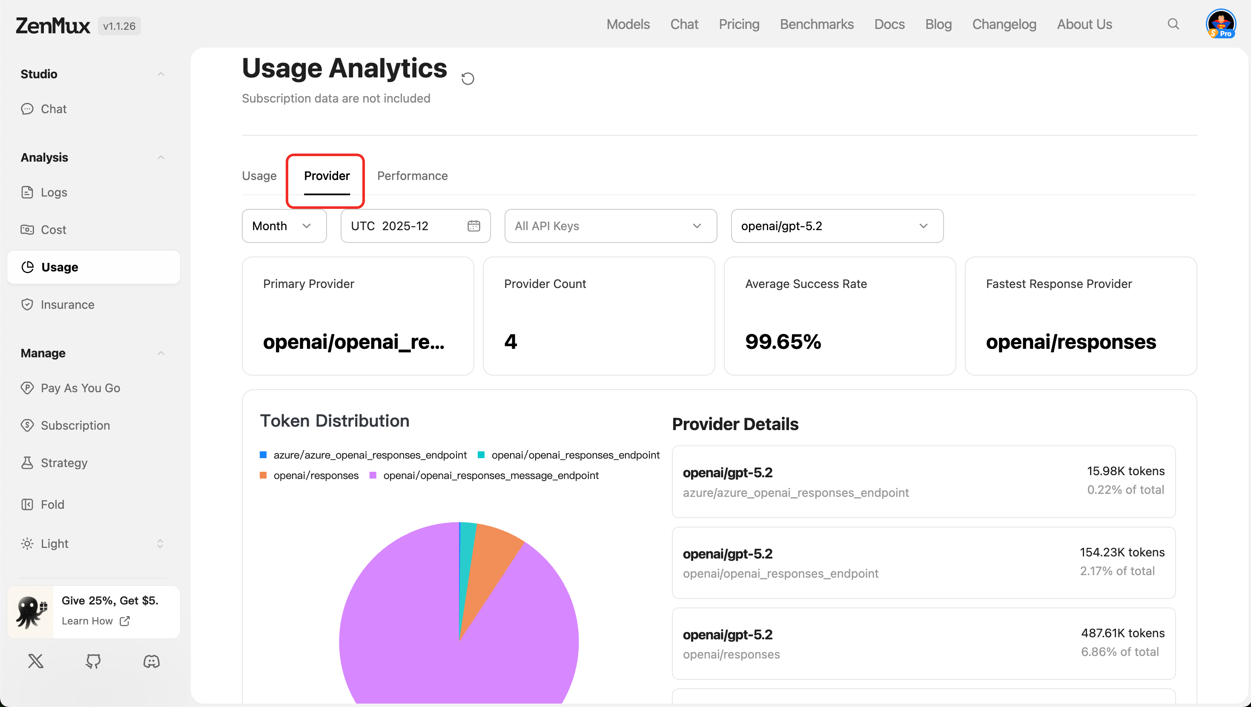Toggle openai/responses legend series
Image resolution: width=1251 pixels, height=707 pixels.
click(316, 476)
